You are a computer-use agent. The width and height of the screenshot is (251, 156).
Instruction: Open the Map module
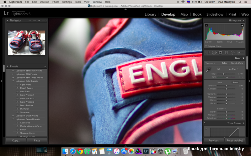(x=184, y=14)
